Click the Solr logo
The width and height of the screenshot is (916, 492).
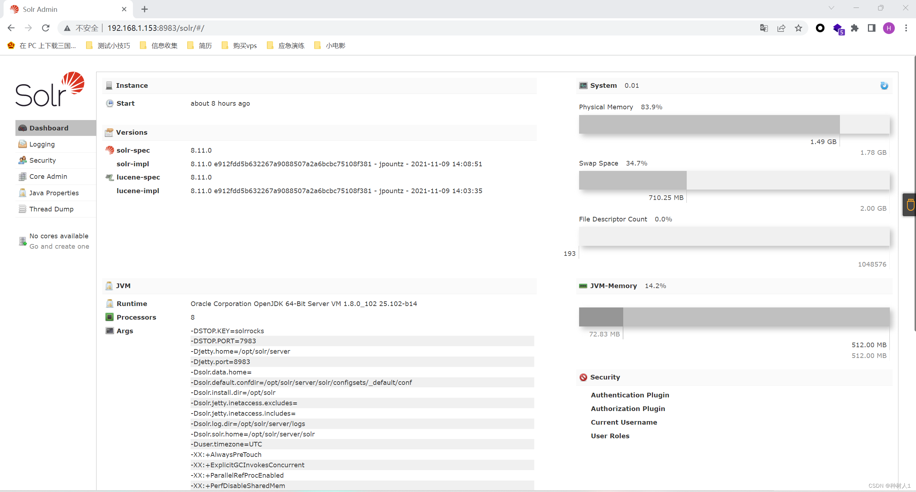click(50, 90)
